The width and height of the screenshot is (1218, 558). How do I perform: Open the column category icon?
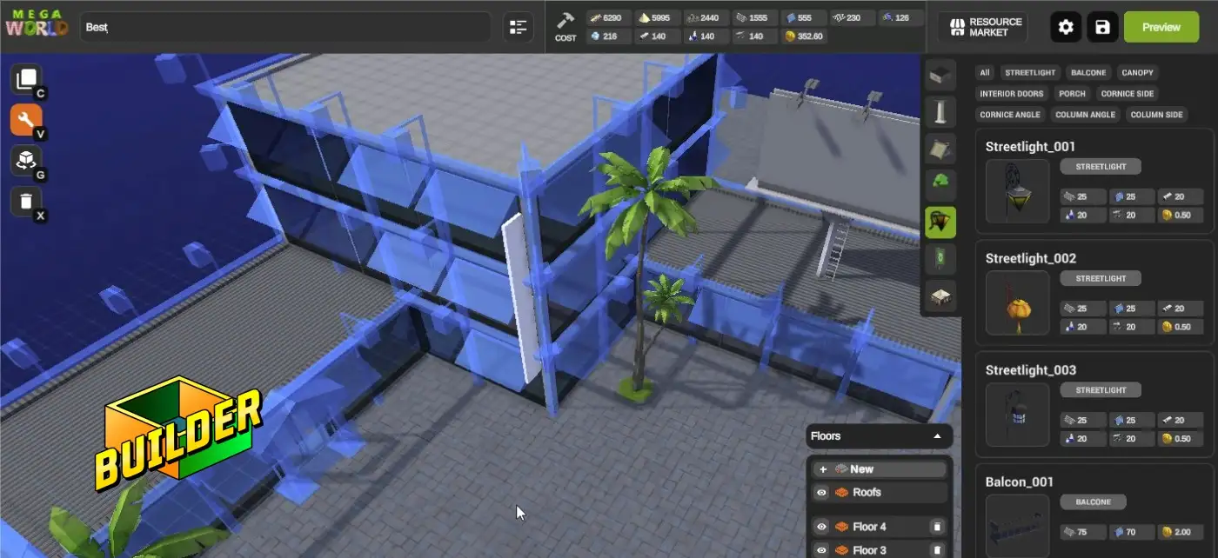940,112
